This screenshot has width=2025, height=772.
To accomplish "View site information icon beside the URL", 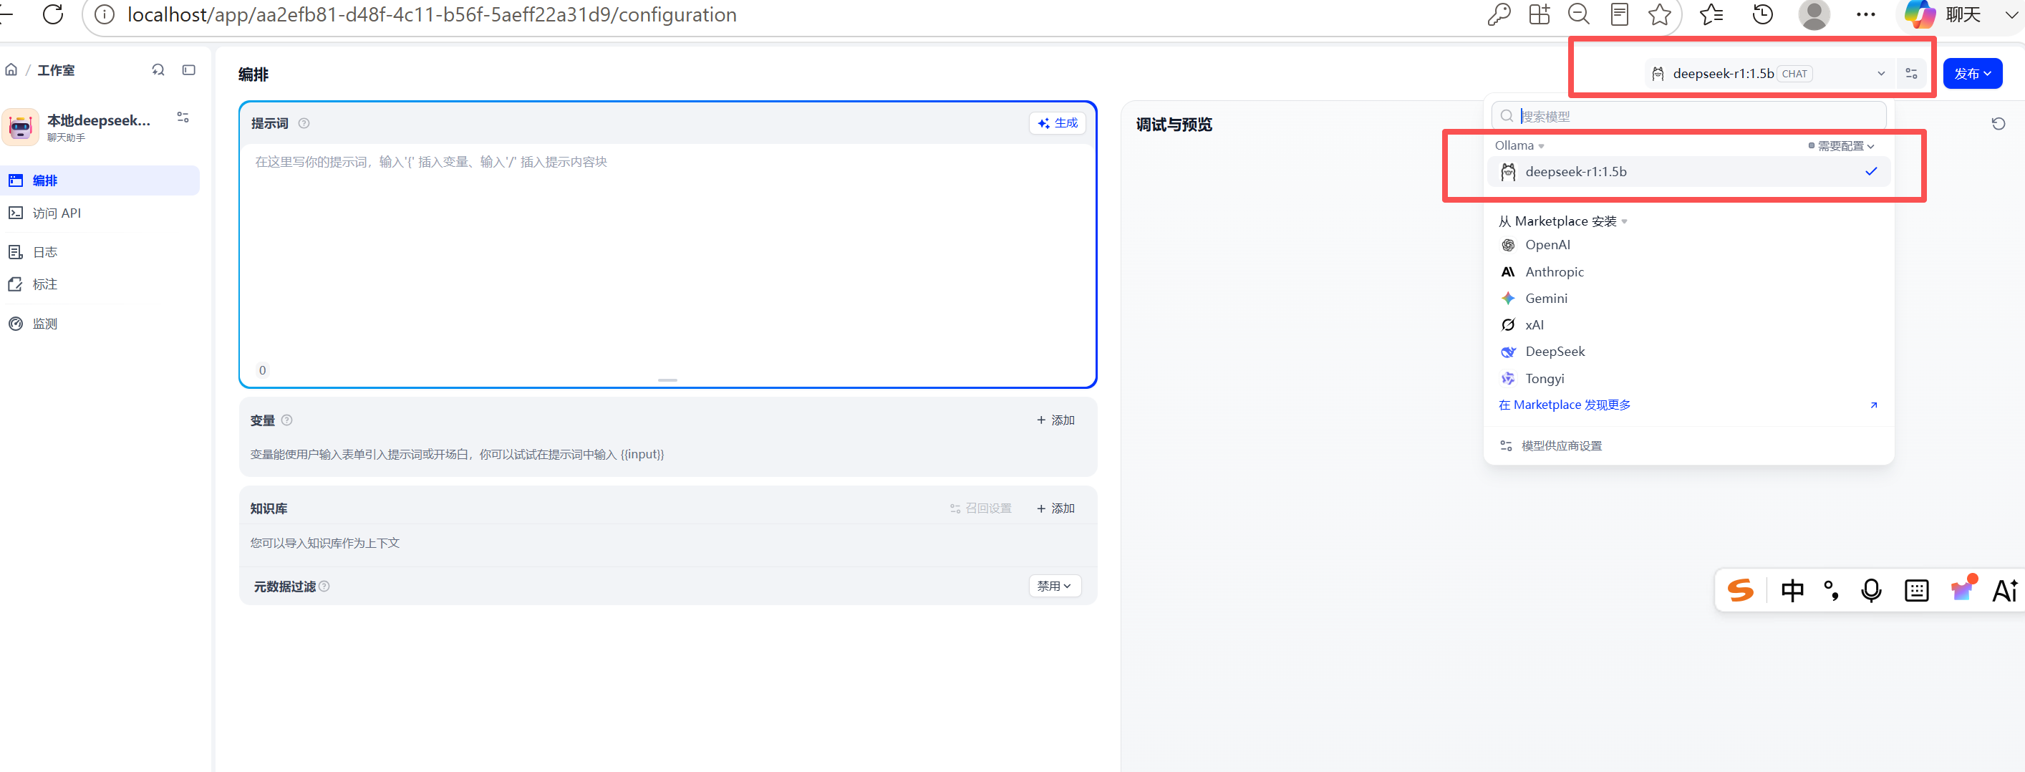I will coord(105,14).
